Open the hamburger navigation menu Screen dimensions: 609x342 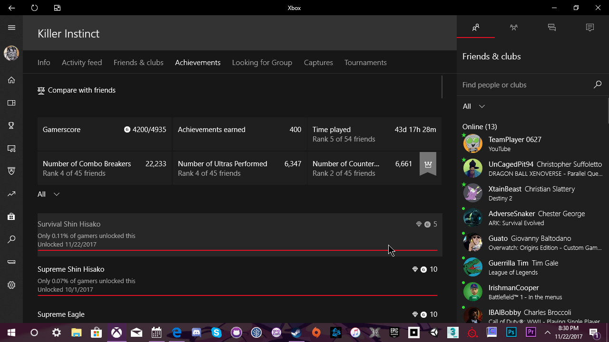(11, 28)
